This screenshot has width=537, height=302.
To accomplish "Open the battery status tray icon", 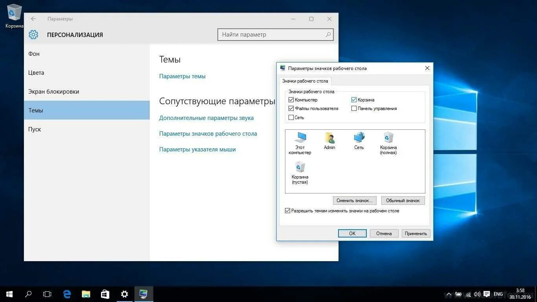I will (458, 294).
